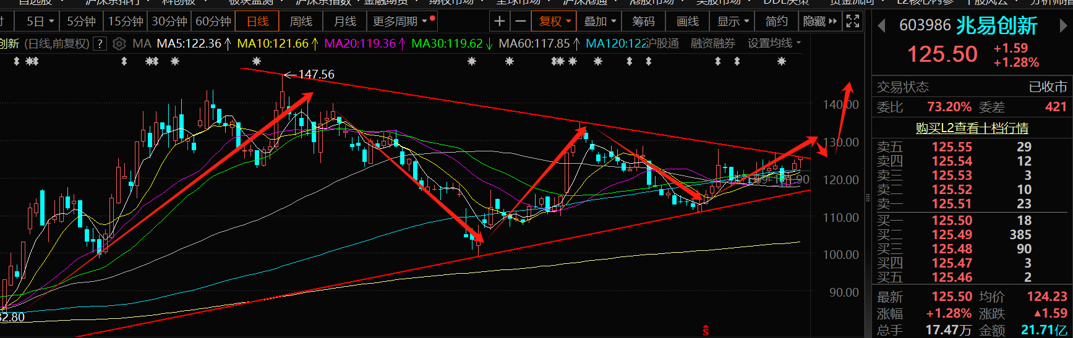Click the 已收市 market status
Viewport: 1073px width, 338px height.
1048,87
